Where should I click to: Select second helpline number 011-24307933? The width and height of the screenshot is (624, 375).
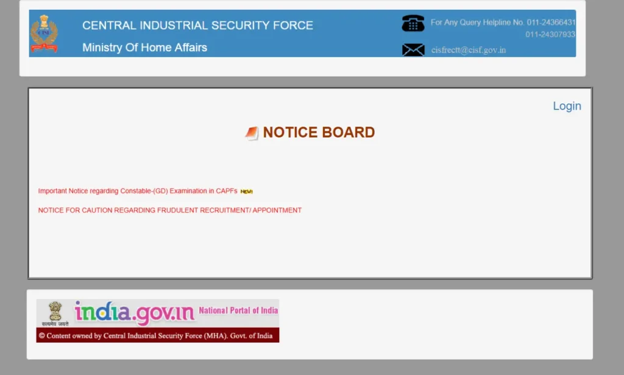point(550,35)
